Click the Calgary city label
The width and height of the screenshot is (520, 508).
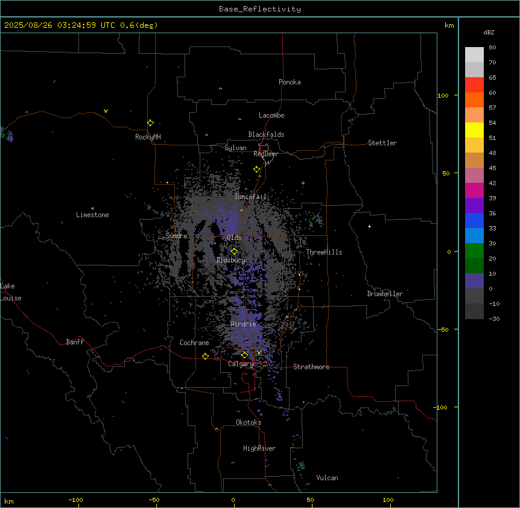click(x=241, y=364)
